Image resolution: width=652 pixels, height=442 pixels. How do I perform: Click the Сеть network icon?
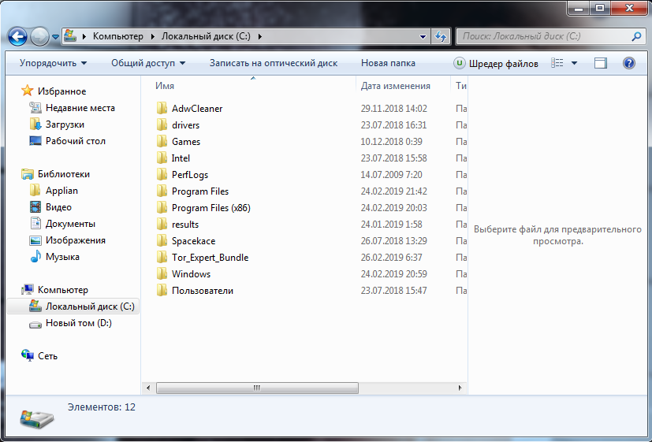[x=28, y=356]
